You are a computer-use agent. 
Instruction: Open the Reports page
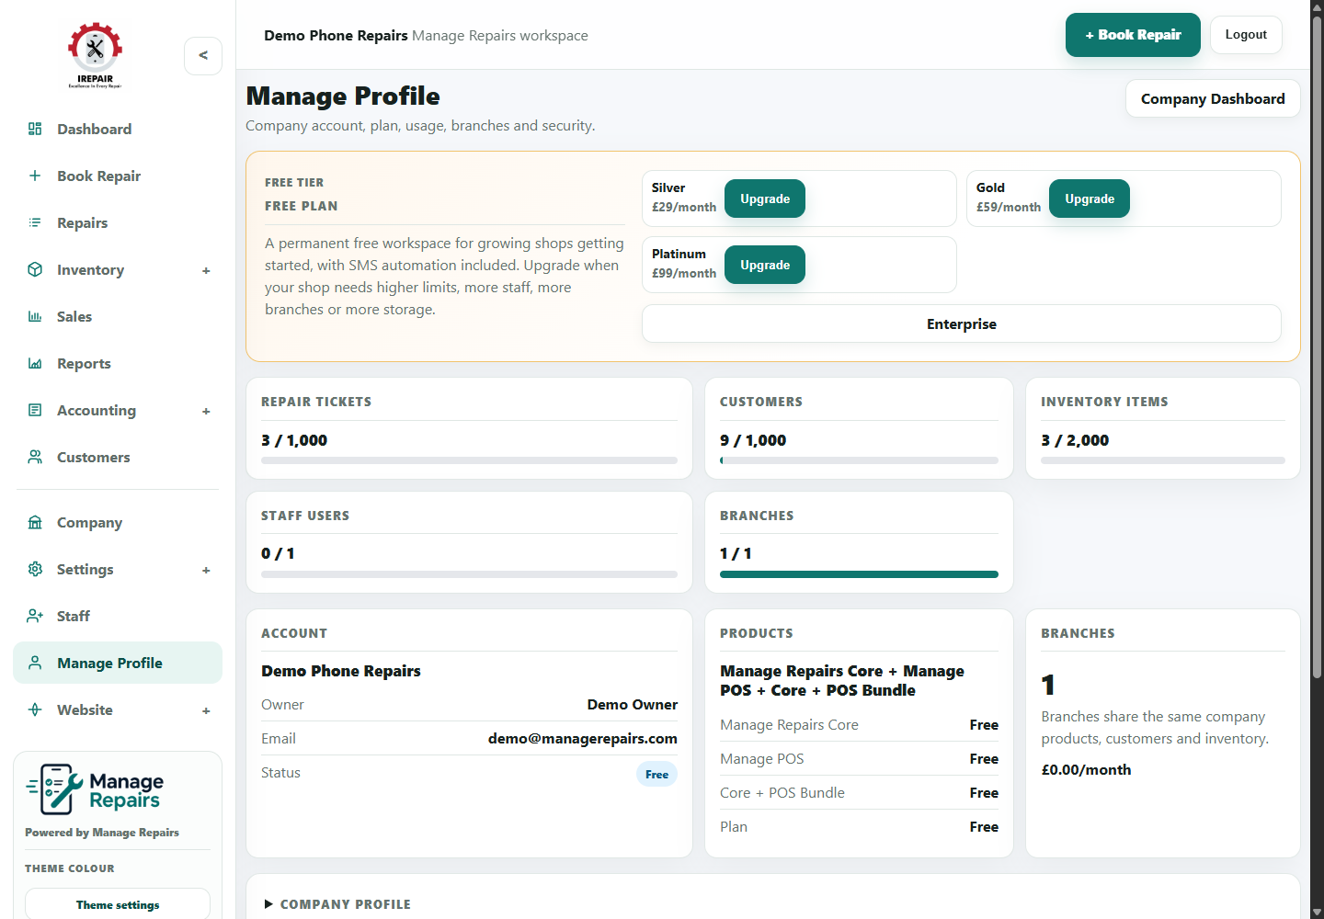point(118,363)
